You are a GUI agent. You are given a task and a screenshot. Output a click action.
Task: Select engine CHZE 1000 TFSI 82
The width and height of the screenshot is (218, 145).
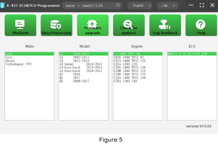coord(138,57)
